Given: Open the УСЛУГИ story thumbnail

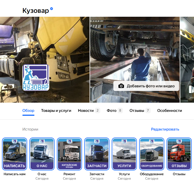Looking at the screenshot, I should coord(124,154).
